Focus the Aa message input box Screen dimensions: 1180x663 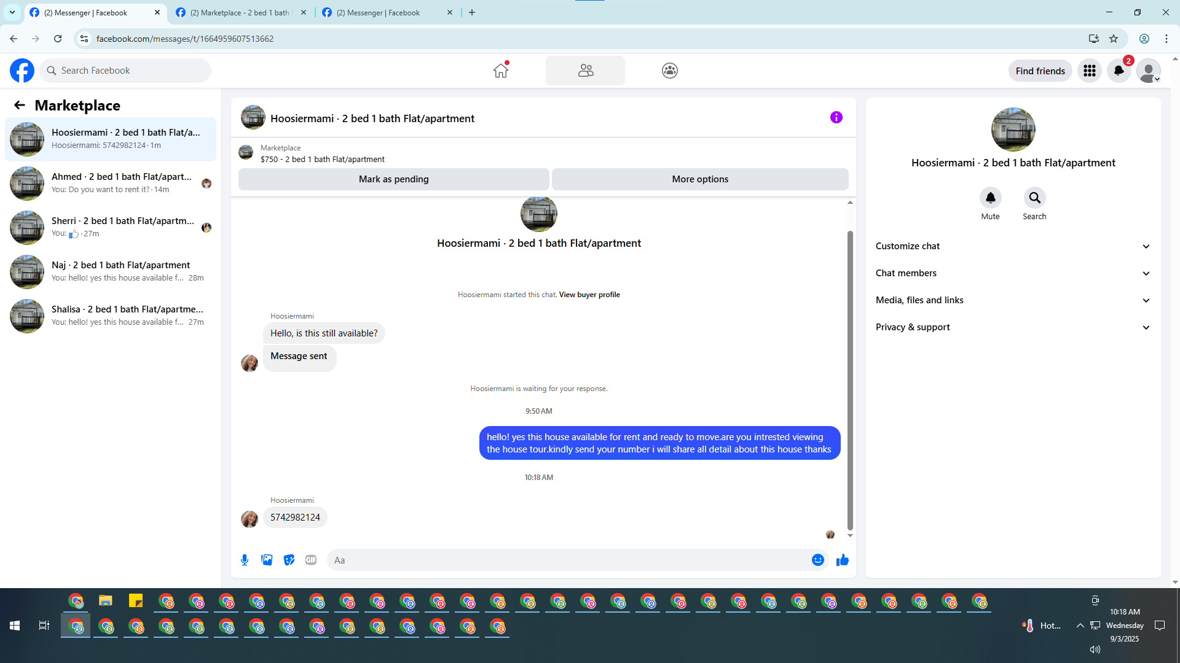[x=578, y=560]
